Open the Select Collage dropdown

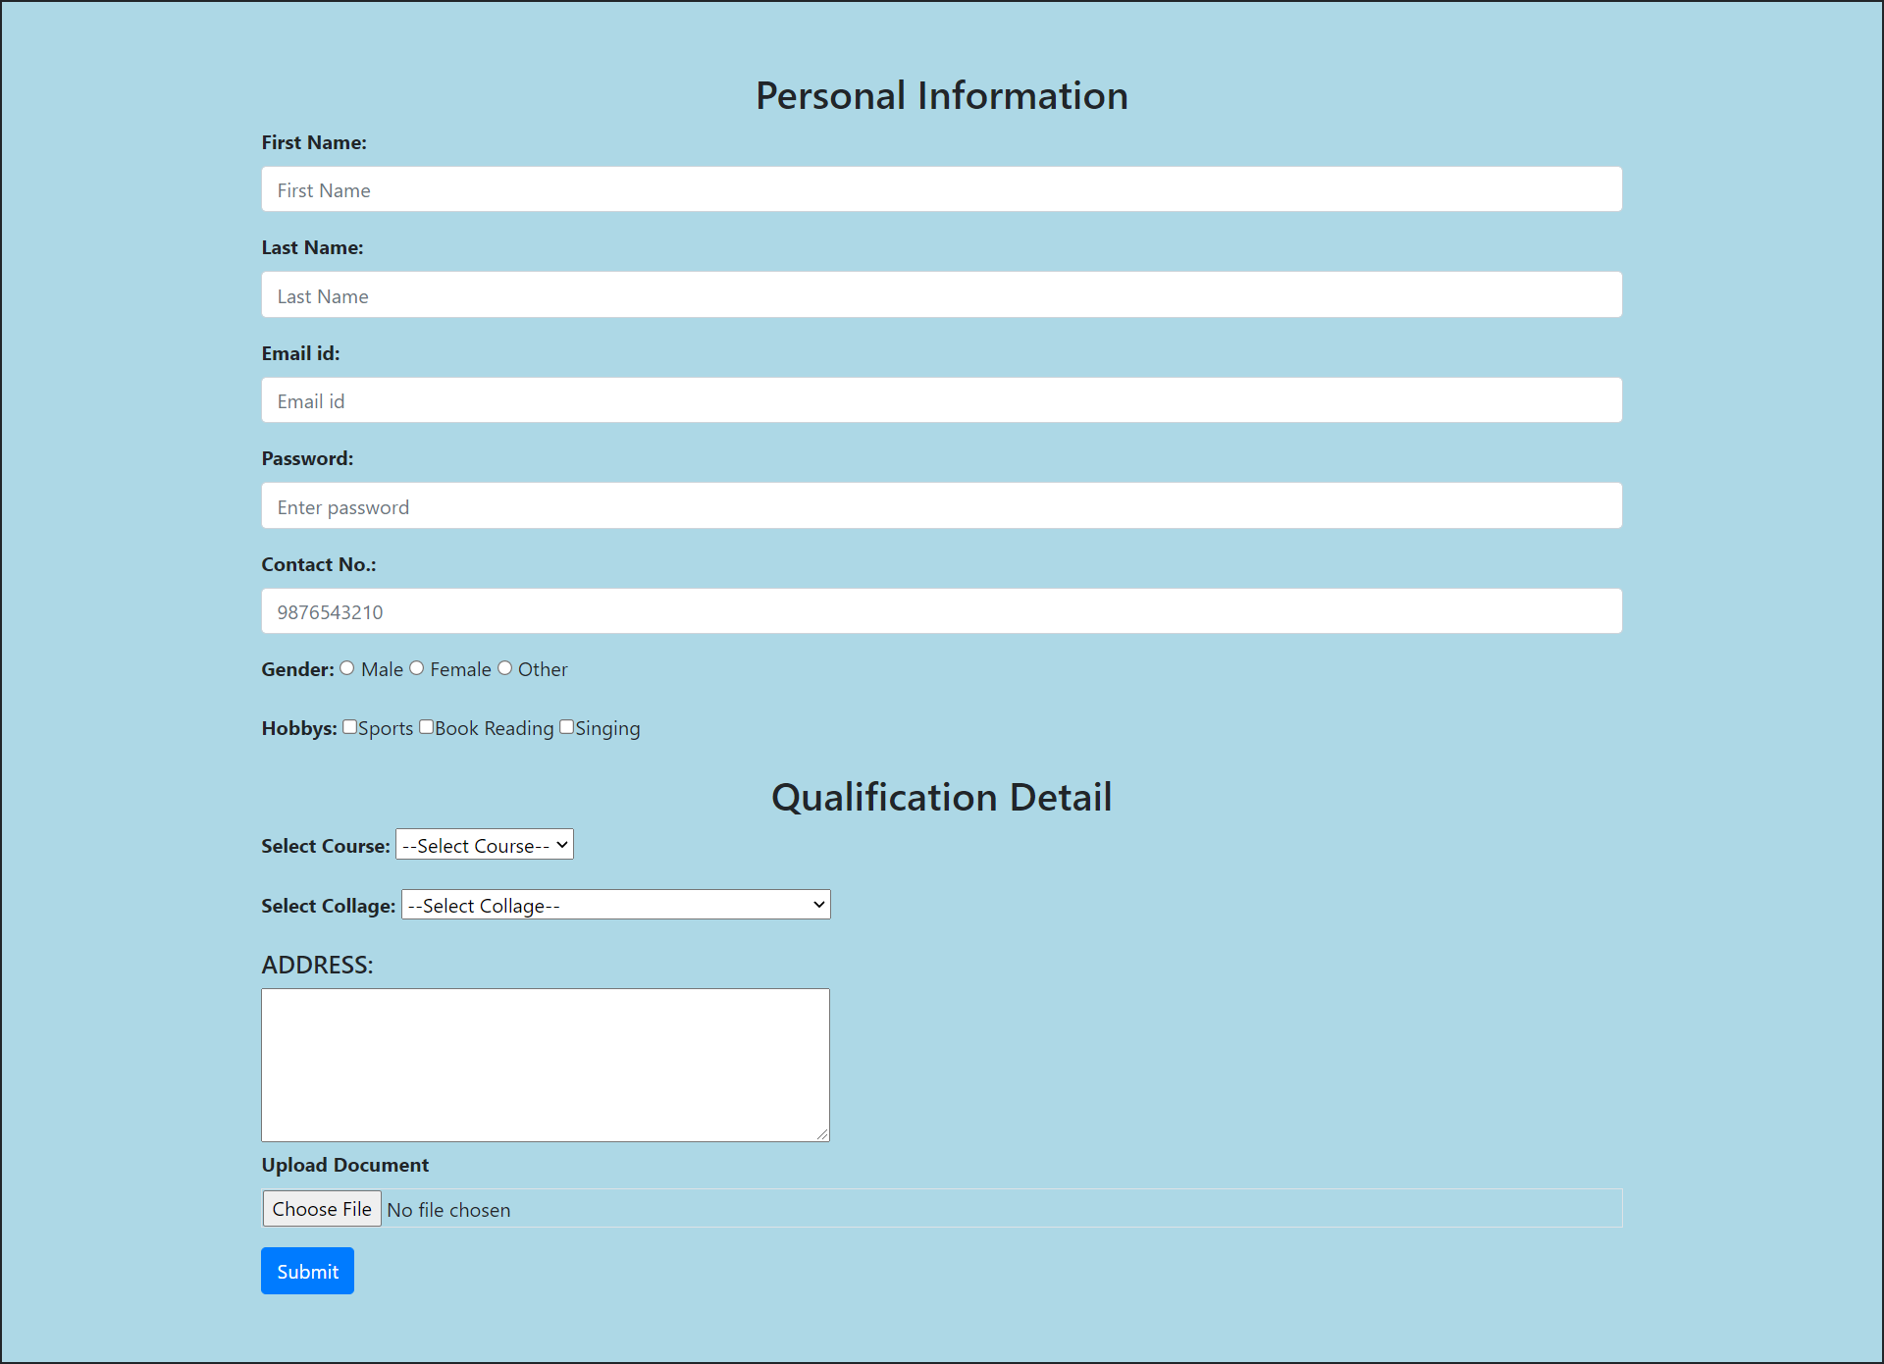coord(615,904)
